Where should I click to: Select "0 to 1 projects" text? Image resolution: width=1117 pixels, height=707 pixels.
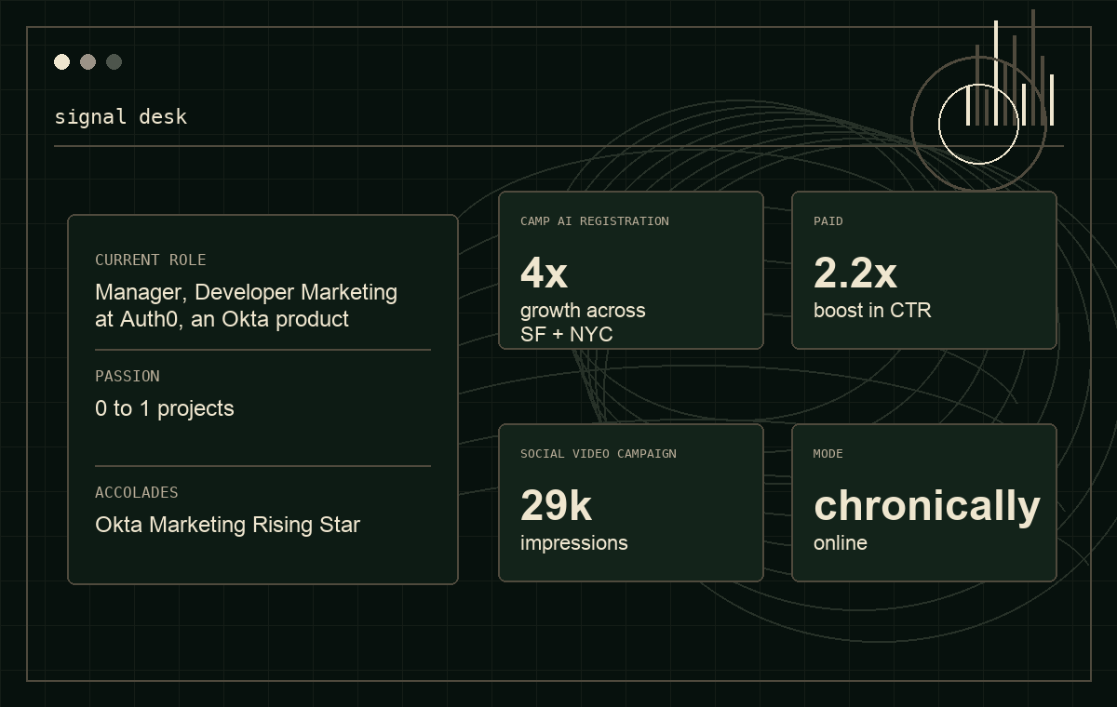[165, 408]
